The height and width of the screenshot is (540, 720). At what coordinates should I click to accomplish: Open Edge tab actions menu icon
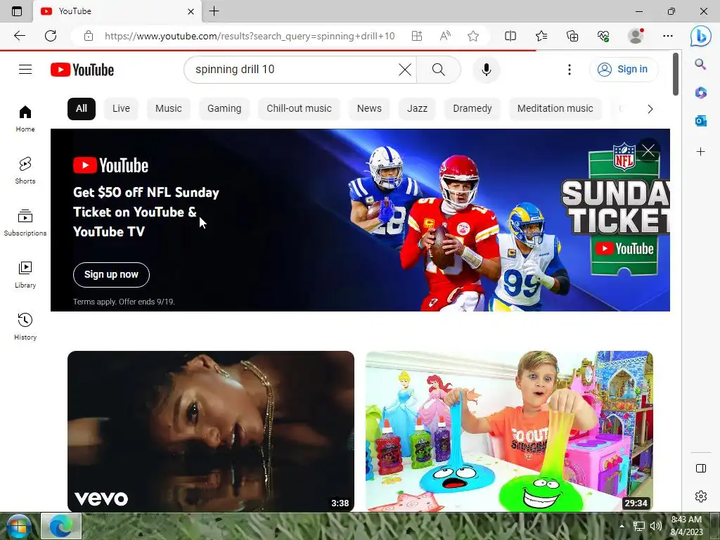click(x=17, y=11)
